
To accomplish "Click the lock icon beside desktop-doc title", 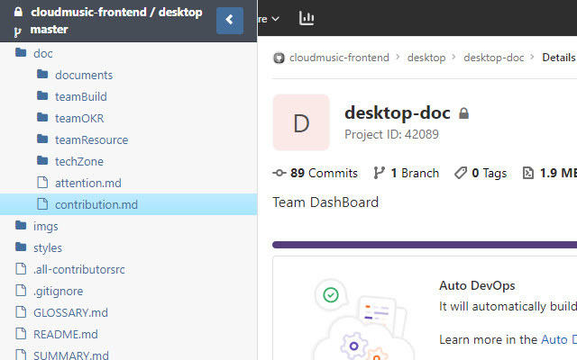I will (464, 113).
